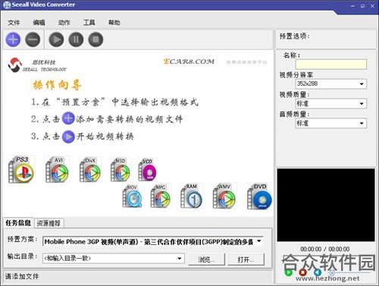Open the 文件 menu

[14, 23]
